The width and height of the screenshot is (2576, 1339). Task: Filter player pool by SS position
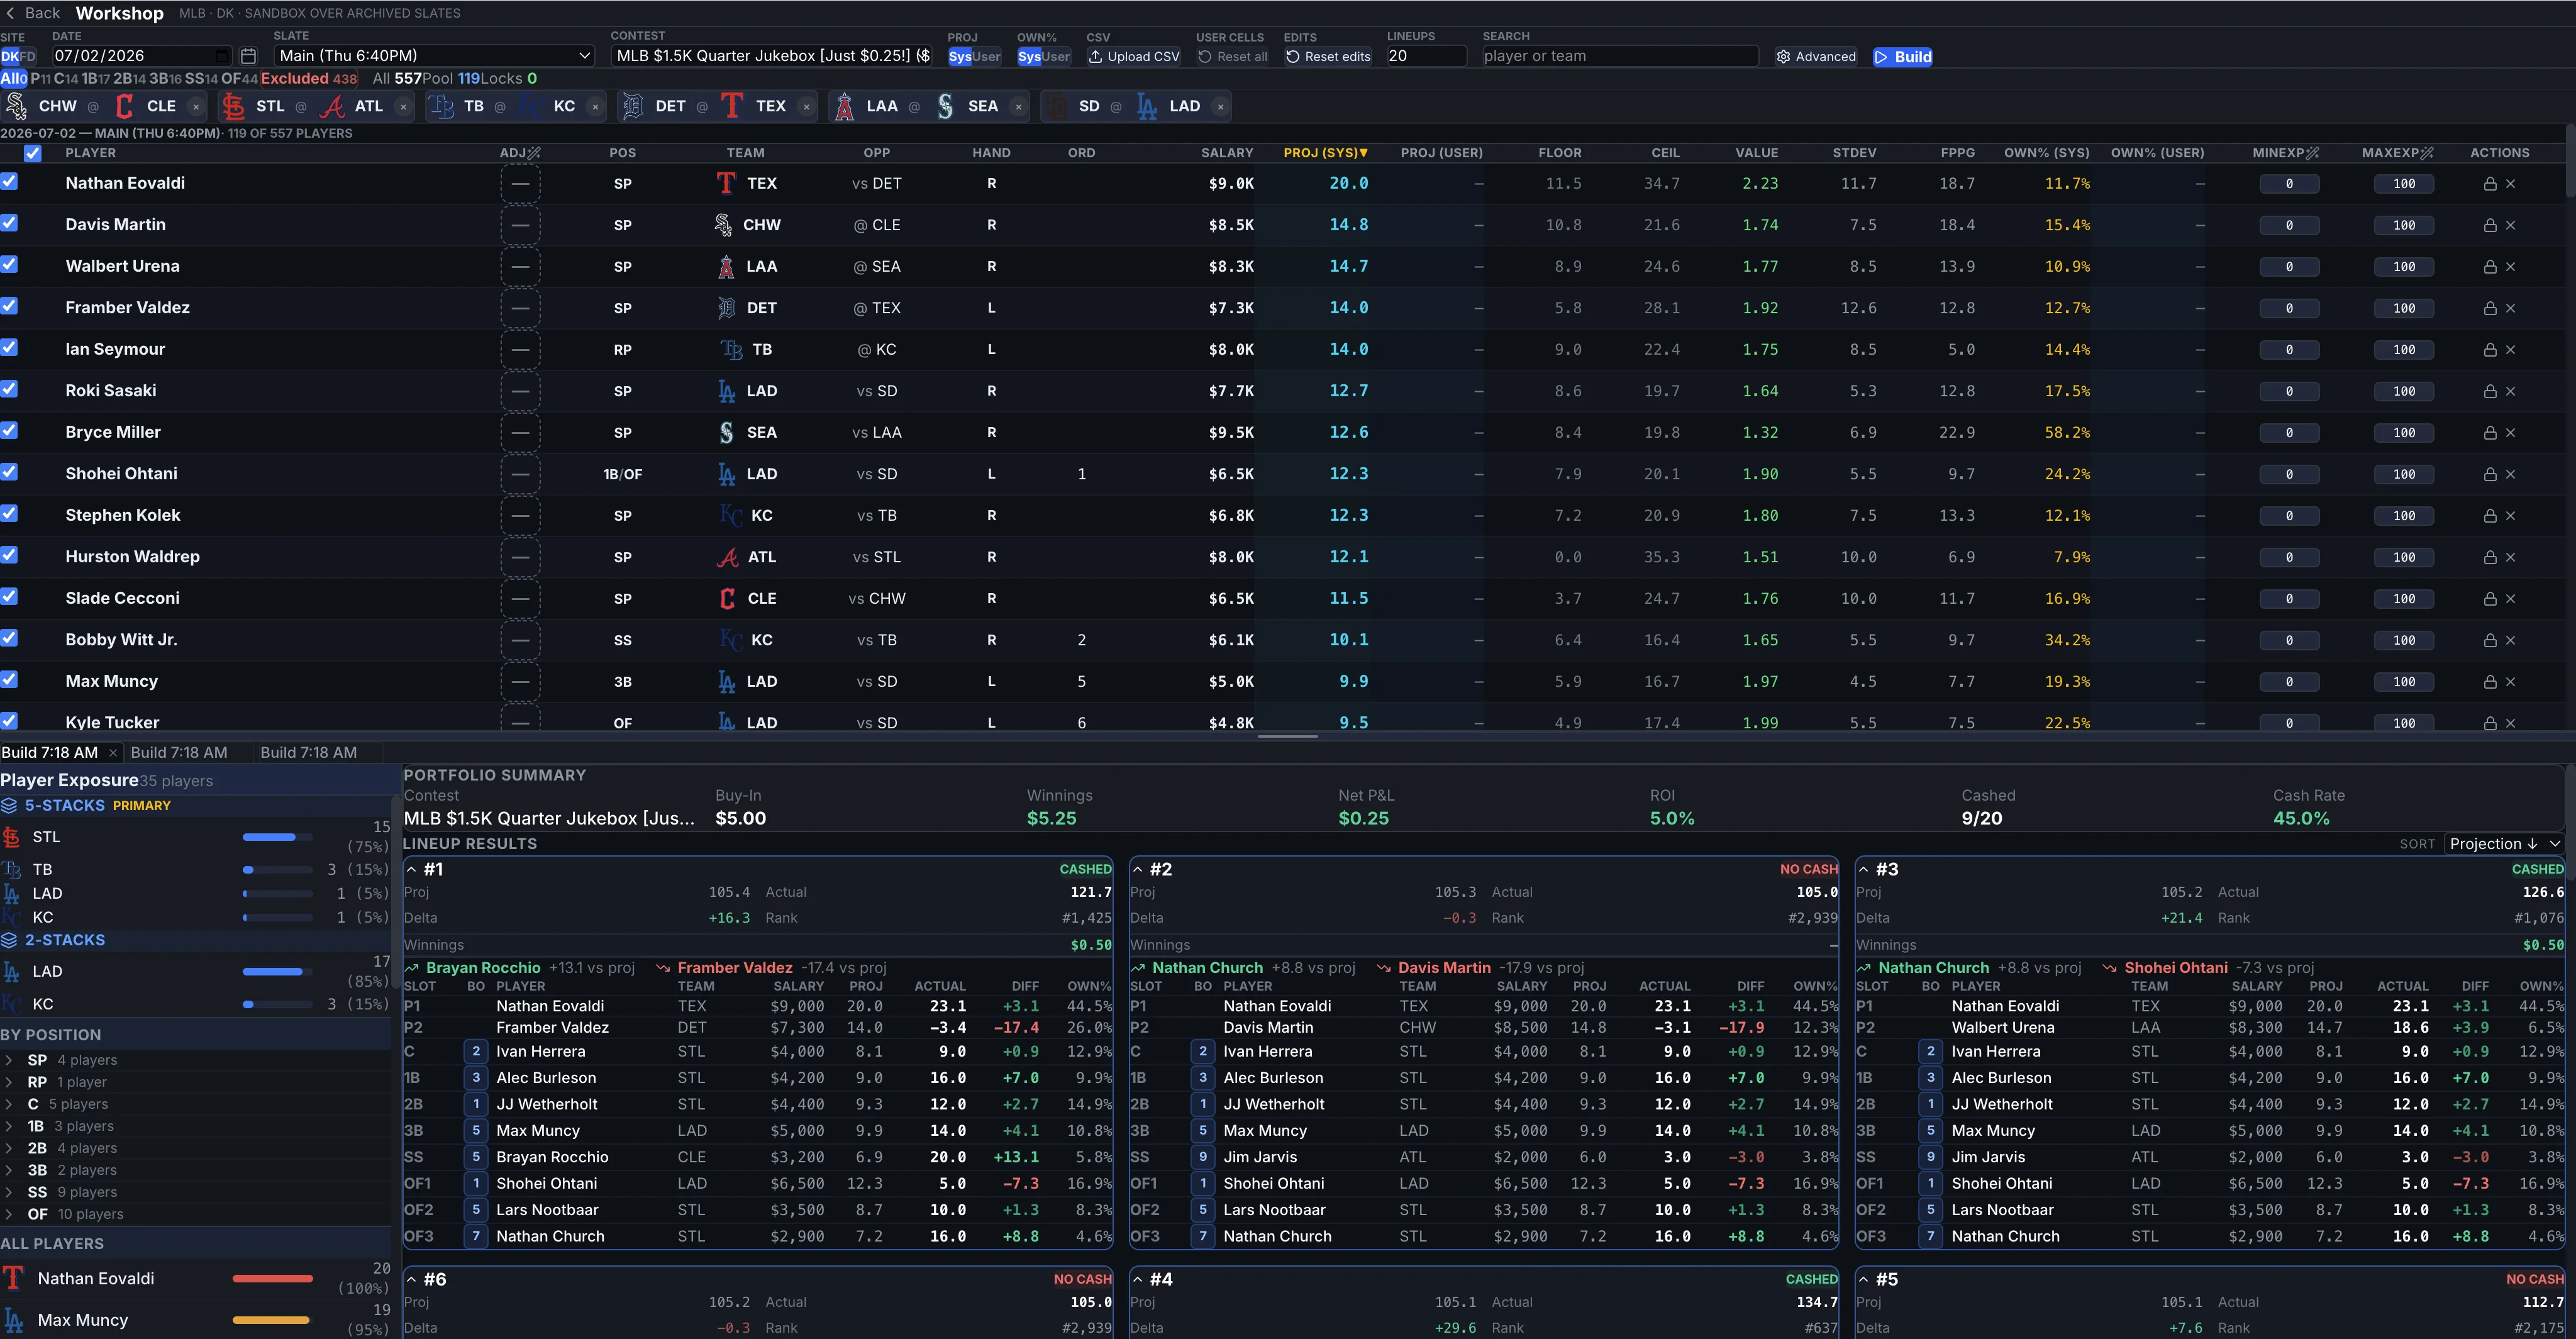(201, 79)
